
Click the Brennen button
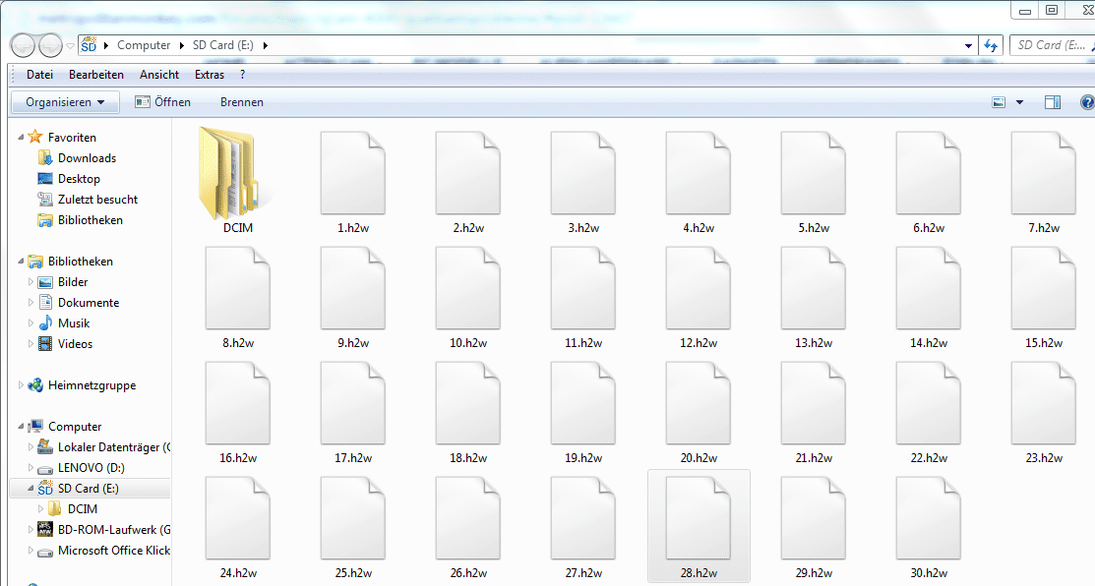[241, 102]
